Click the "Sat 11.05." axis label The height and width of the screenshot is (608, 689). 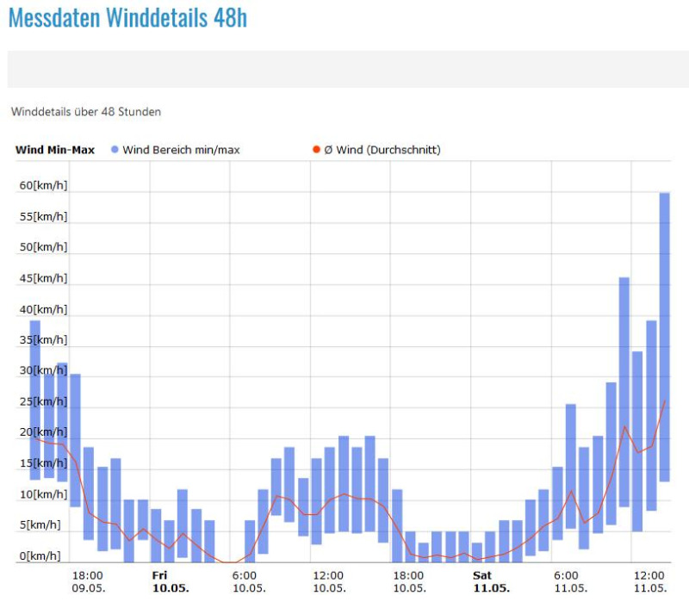tap(491, 581)
